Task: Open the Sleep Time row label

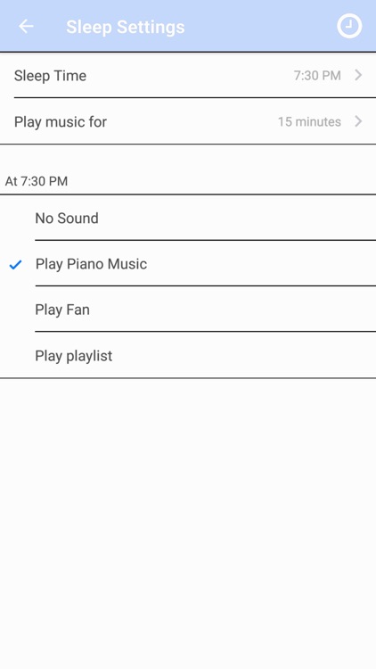Action: click(50, 76)
